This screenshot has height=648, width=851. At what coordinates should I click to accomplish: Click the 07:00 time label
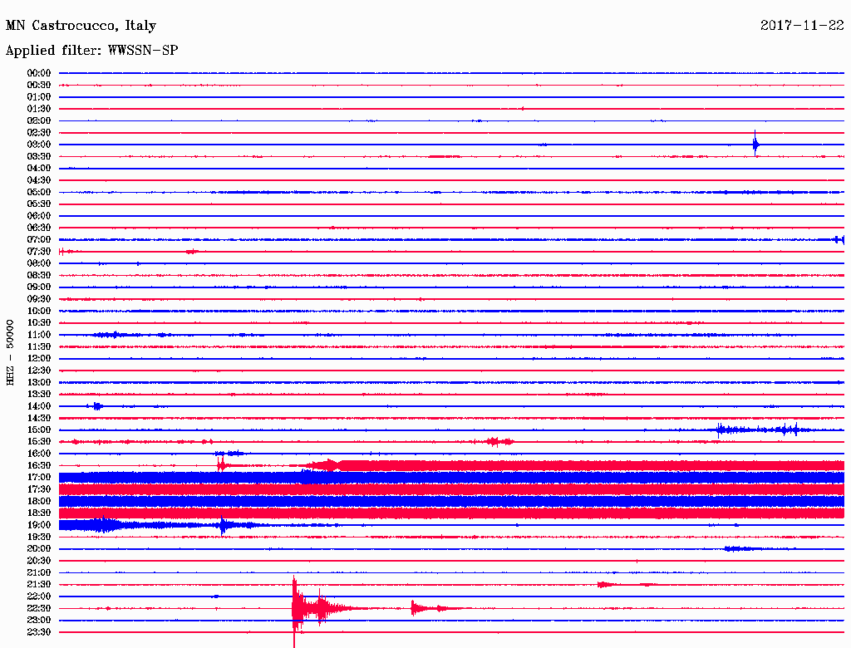point(39,239)
